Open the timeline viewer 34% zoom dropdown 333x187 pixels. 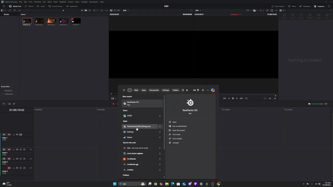[198, 10]
